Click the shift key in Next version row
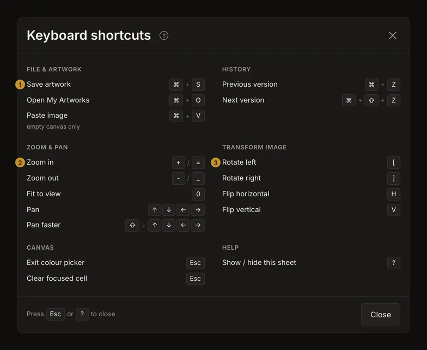 (371, 100)
